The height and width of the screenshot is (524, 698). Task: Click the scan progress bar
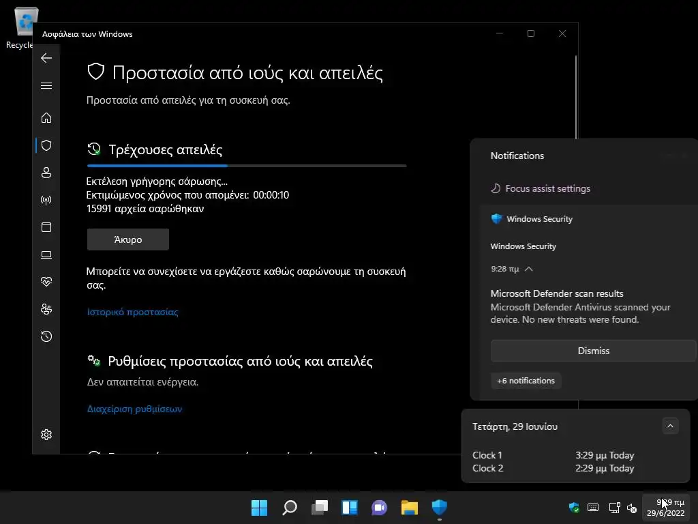pyautogui.click(x=247, y=166)
